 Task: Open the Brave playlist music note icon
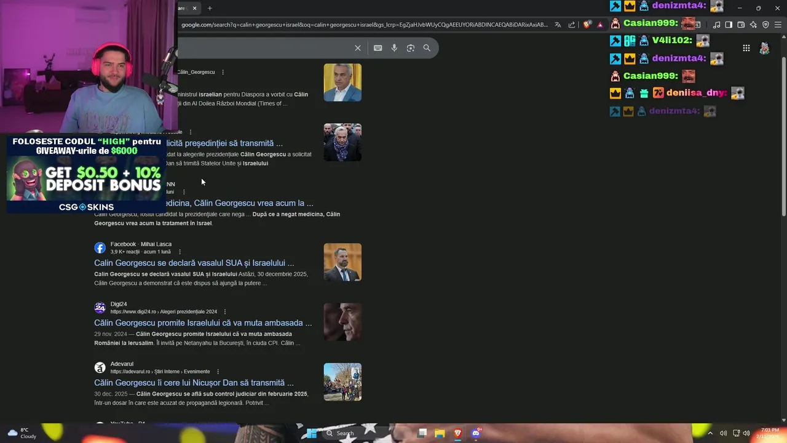click(716, 25)
